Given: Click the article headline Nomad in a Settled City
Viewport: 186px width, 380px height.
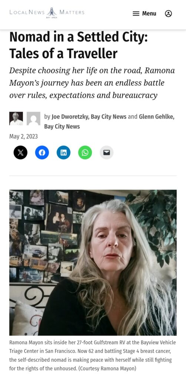Looking at the screenshot, I should 79,45.
